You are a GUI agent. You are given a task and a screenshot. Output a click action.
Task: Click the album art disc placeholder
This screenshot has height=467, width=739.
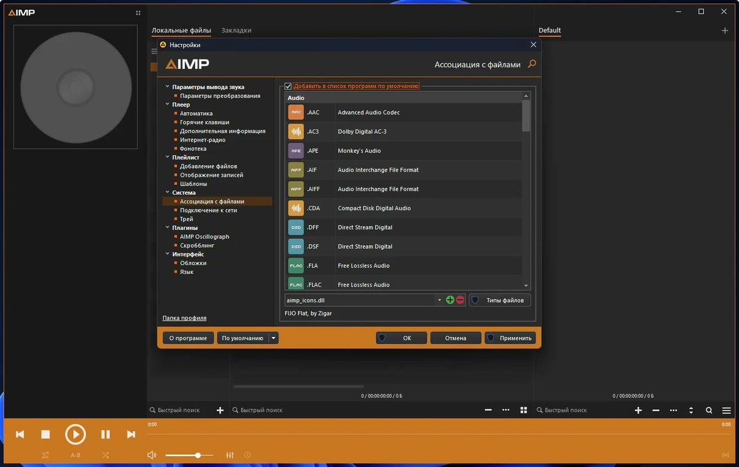(76, 87)
